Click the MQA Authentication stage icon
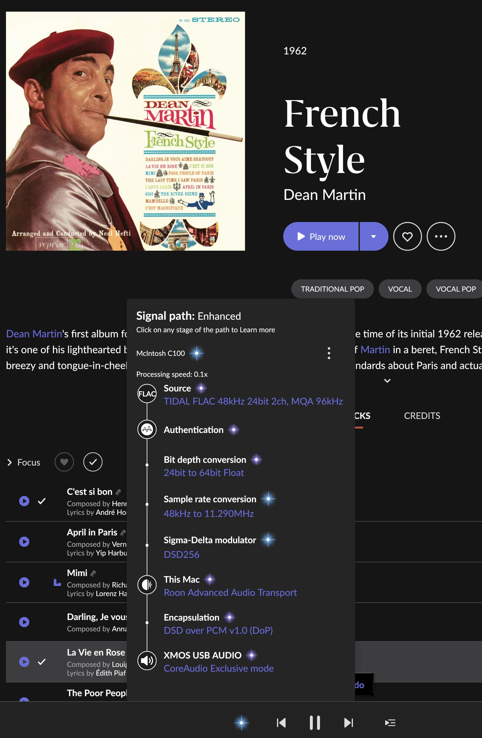Viewport: 482px width, 738px height. [147, 429]
